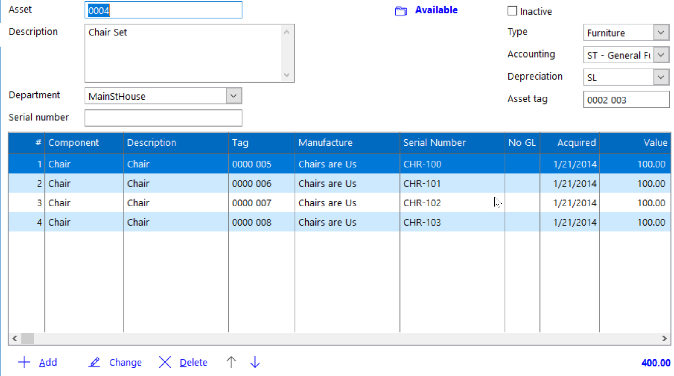Open the Depreciation method dropdown
This screenshot has height=376, width=674.
coord(661,77)
